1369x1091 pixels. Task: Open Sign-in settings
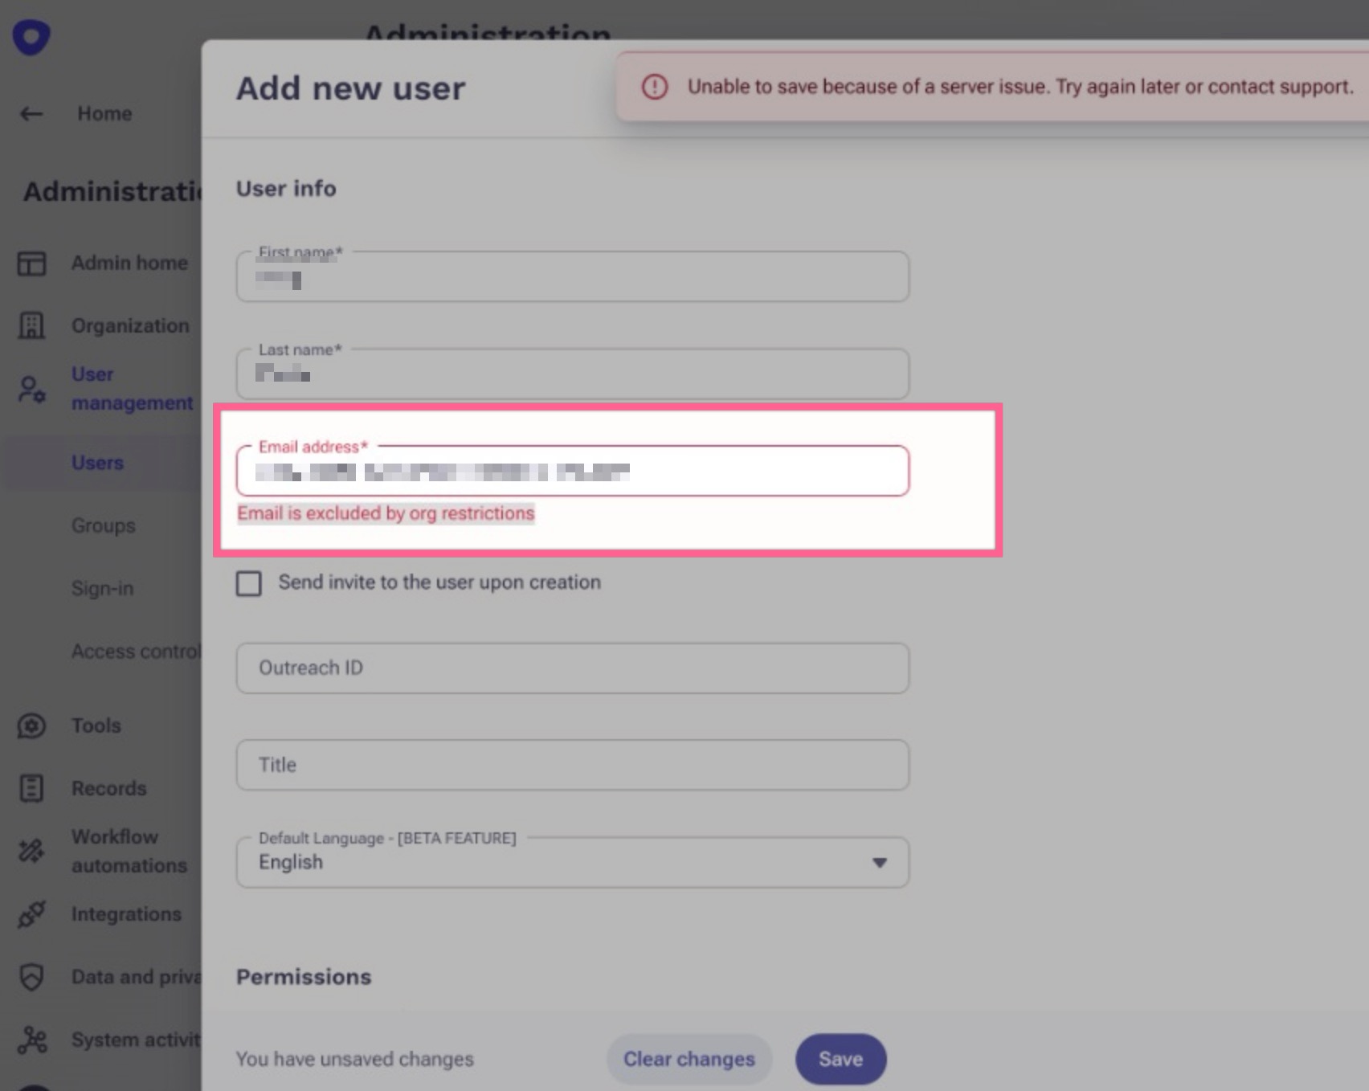(x=102, y=588)
